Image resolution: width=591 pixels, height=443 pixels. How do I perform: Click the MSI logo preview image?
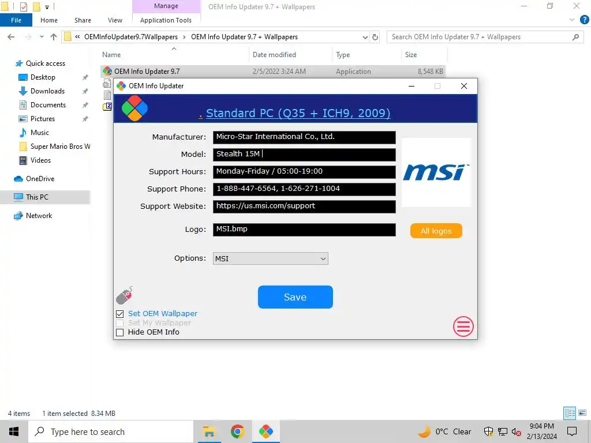(436, 172)
